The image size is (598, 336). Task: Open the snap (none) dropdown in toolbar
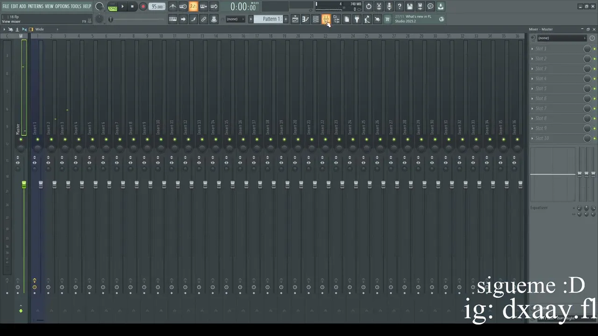pyautogui.click(x=235, y=19)
